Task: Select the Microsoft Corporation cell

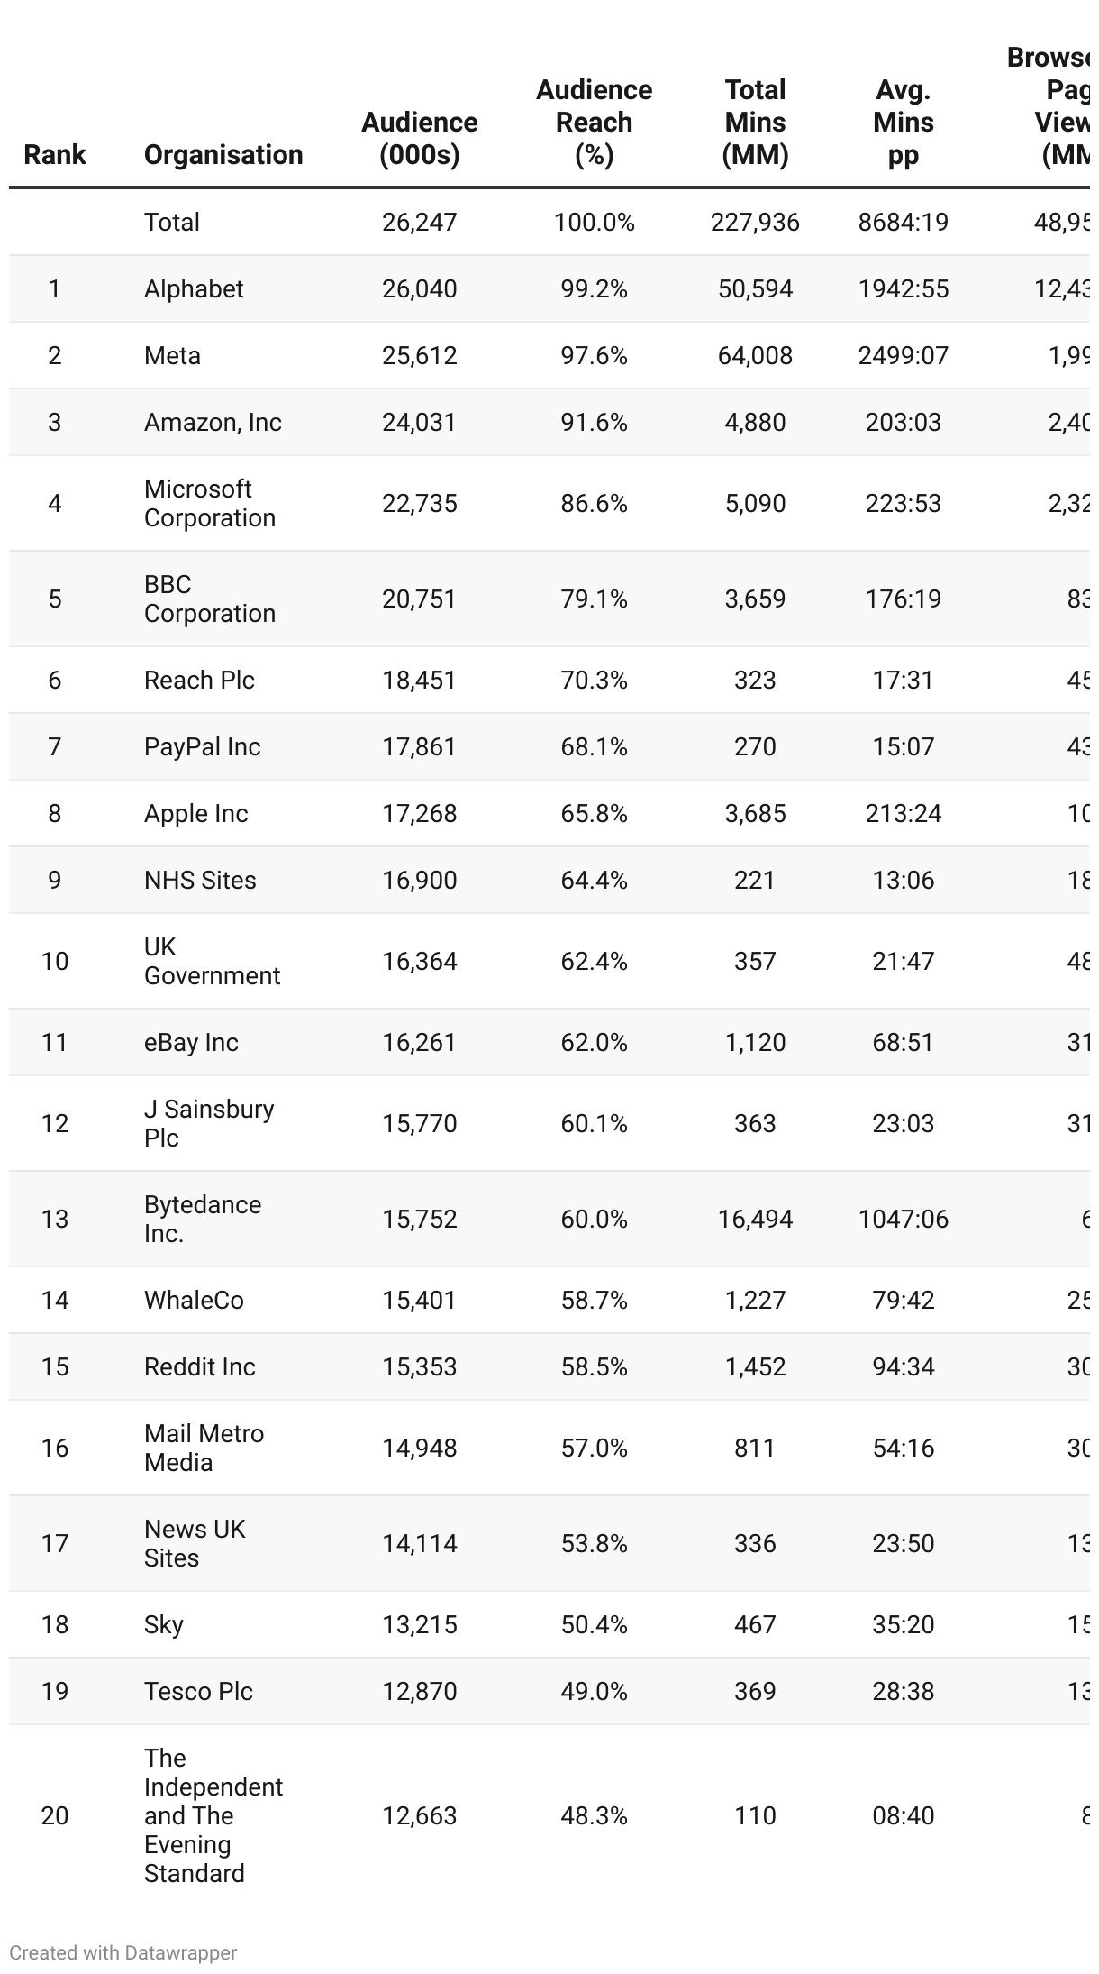Action: [210, 503]
